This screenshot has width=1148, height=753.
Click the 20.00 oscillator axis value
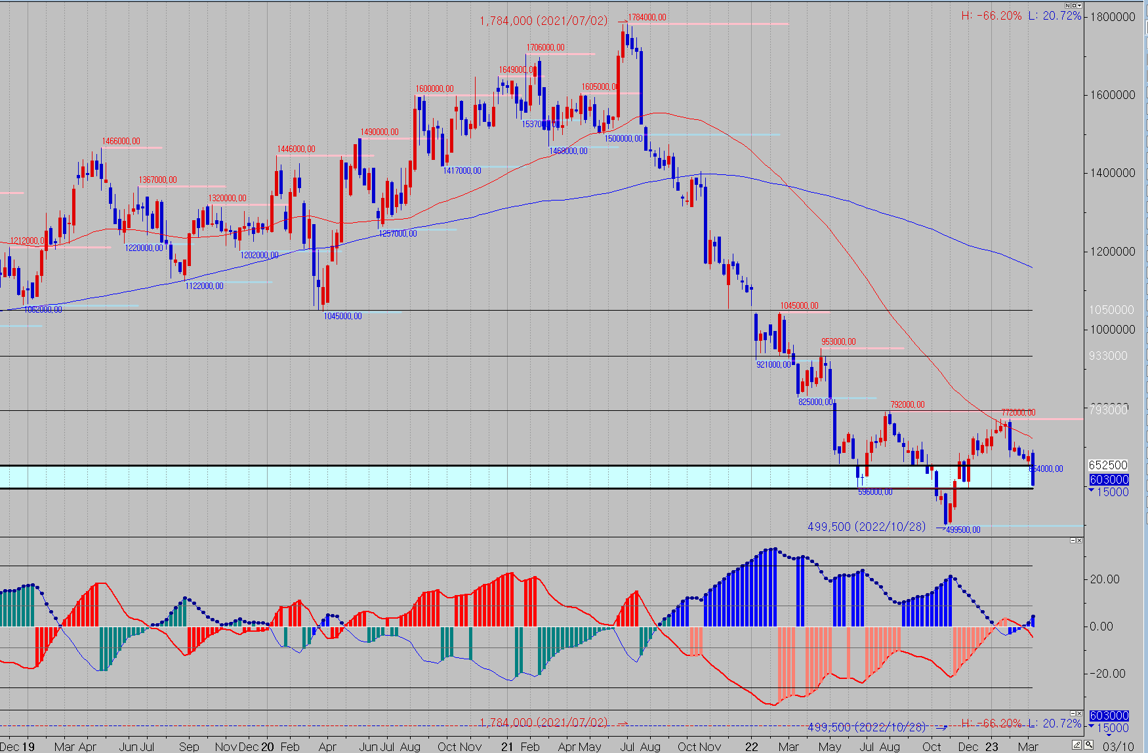tap(1105, 579)
